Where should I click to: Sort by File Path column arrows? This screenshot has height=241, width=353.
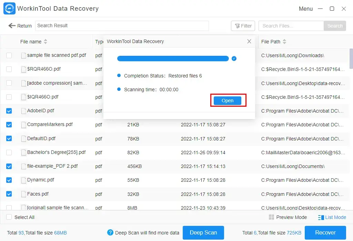click(284, 42)
